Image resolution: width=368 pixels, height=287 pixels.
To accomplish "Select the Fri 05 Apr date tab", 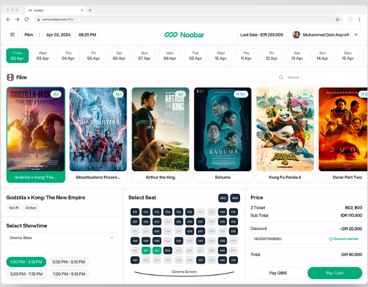I will pyautogui.click(x=93, y=56).
